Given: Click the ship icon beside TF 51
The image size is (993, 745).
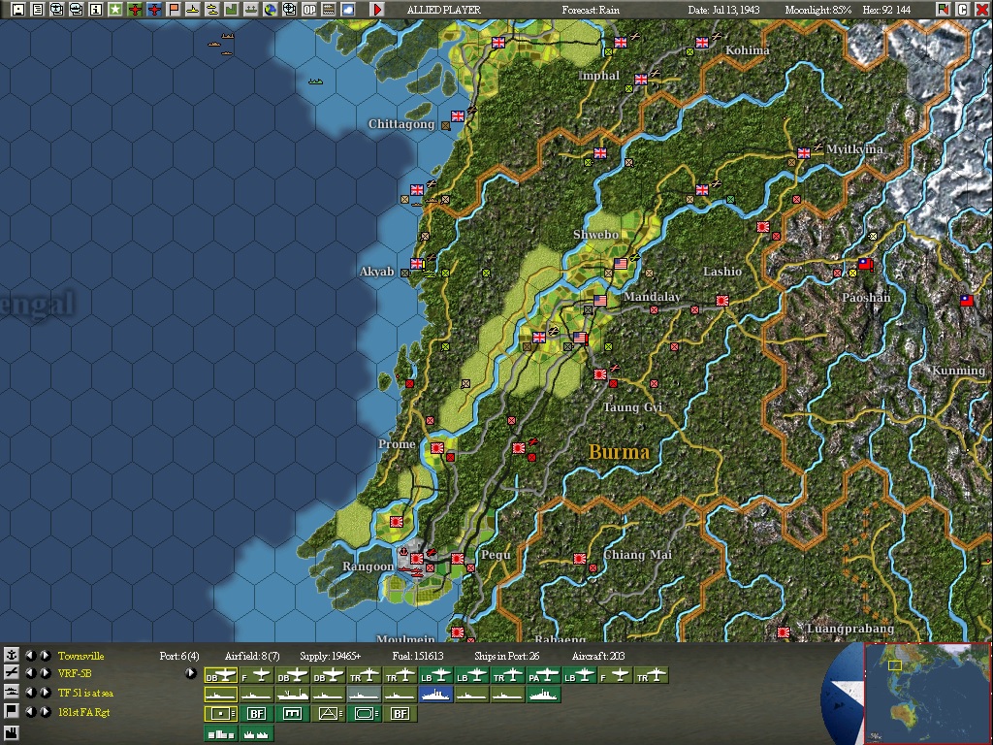Looking at the screenshot, I should click(x=12, y=693).
